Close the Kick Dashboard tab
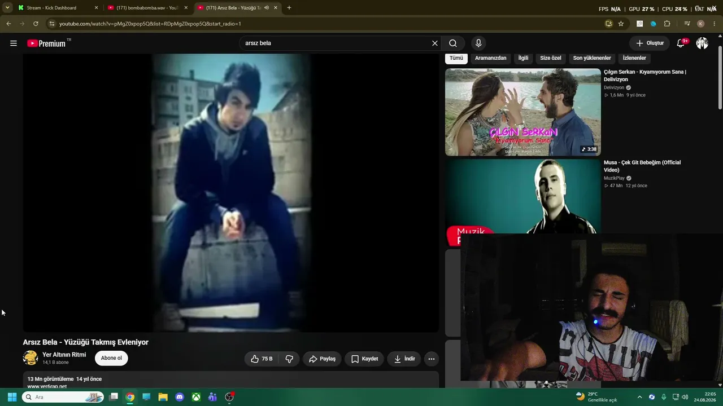 coord(96,8)
